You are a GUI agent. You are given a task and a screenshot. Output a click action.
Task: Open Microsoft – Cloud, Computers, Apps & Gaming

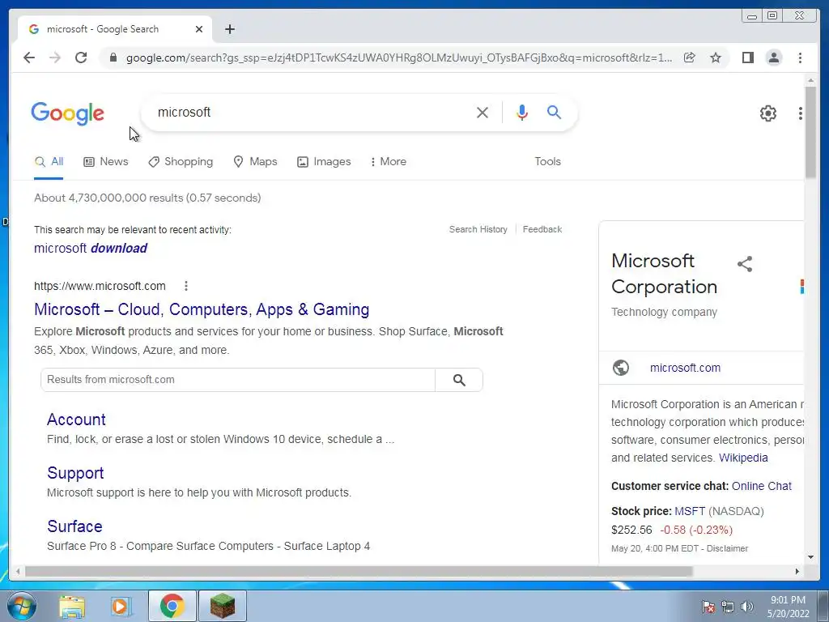coord(202,309)
